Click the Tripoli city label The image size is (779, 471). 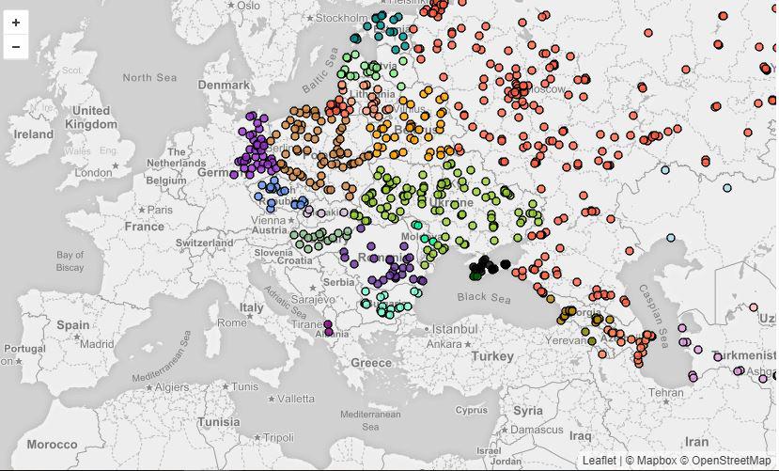[278, 438]
